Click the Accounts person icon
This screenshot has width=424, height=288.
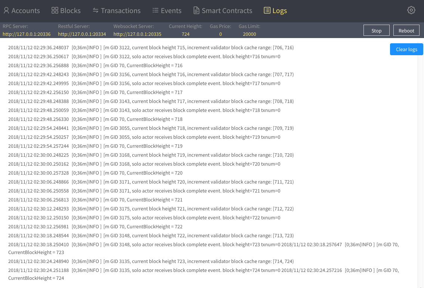[x=6, y=10]
